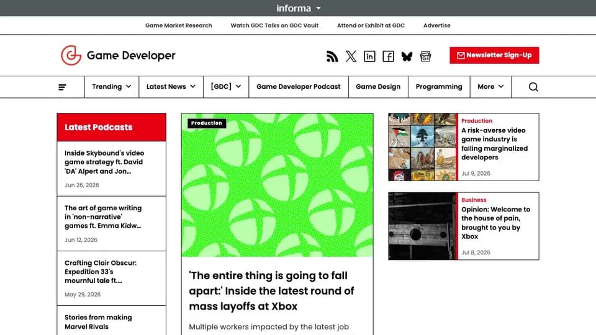Open Stories from making Marvel Rivals
Image resolution: width=596 pixels, height=335 pixels.
pyautogui.click(x=98, y=322)
